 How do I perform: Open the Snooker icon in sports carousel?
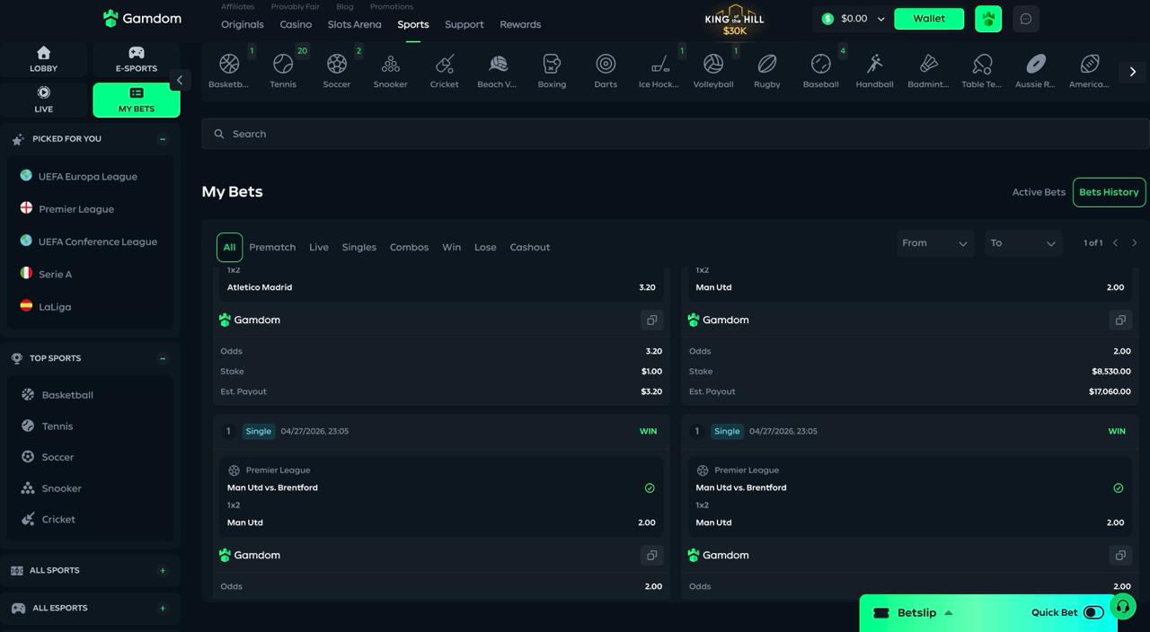click(x=391, y=65)
